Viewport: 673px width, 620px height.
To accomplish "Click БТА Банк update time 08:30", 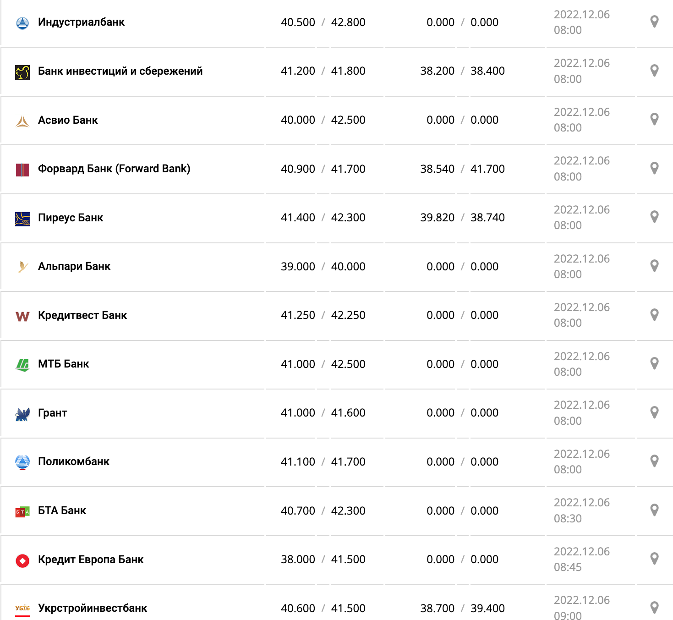I will 568,518.
